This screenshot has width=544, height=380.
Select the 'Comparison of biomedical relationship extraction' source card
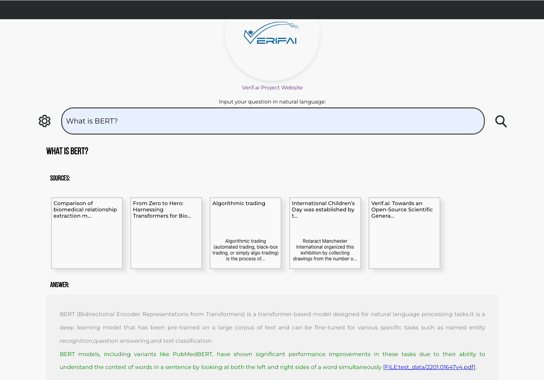(86, 233)
